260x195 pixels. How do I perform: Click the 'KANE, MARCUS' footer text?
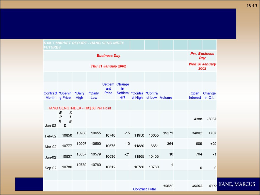coord(237,184)
